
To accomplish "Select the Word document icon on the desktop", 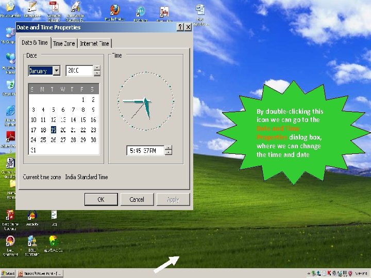I will pyautogui.click(x=200, y=14).
